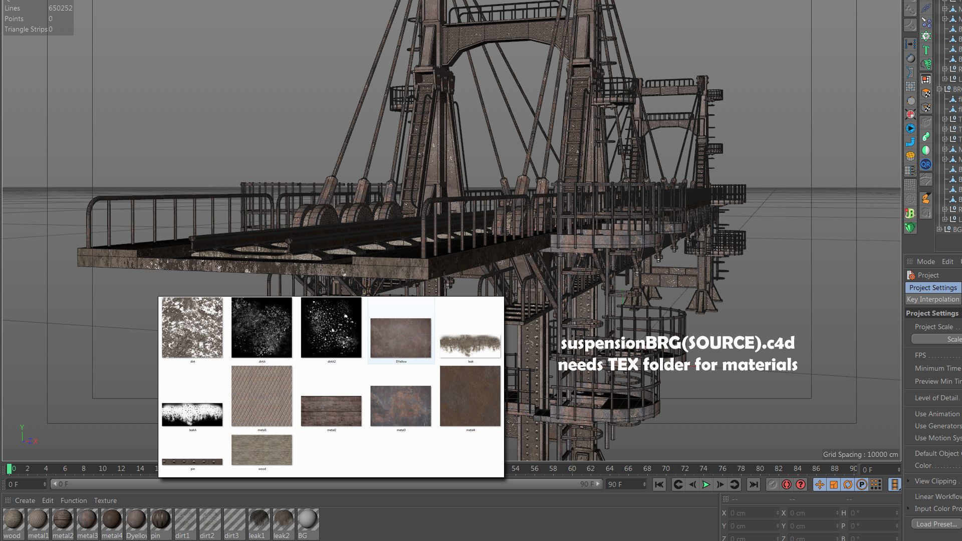Jump to start of animation

(x=659, y=484)
